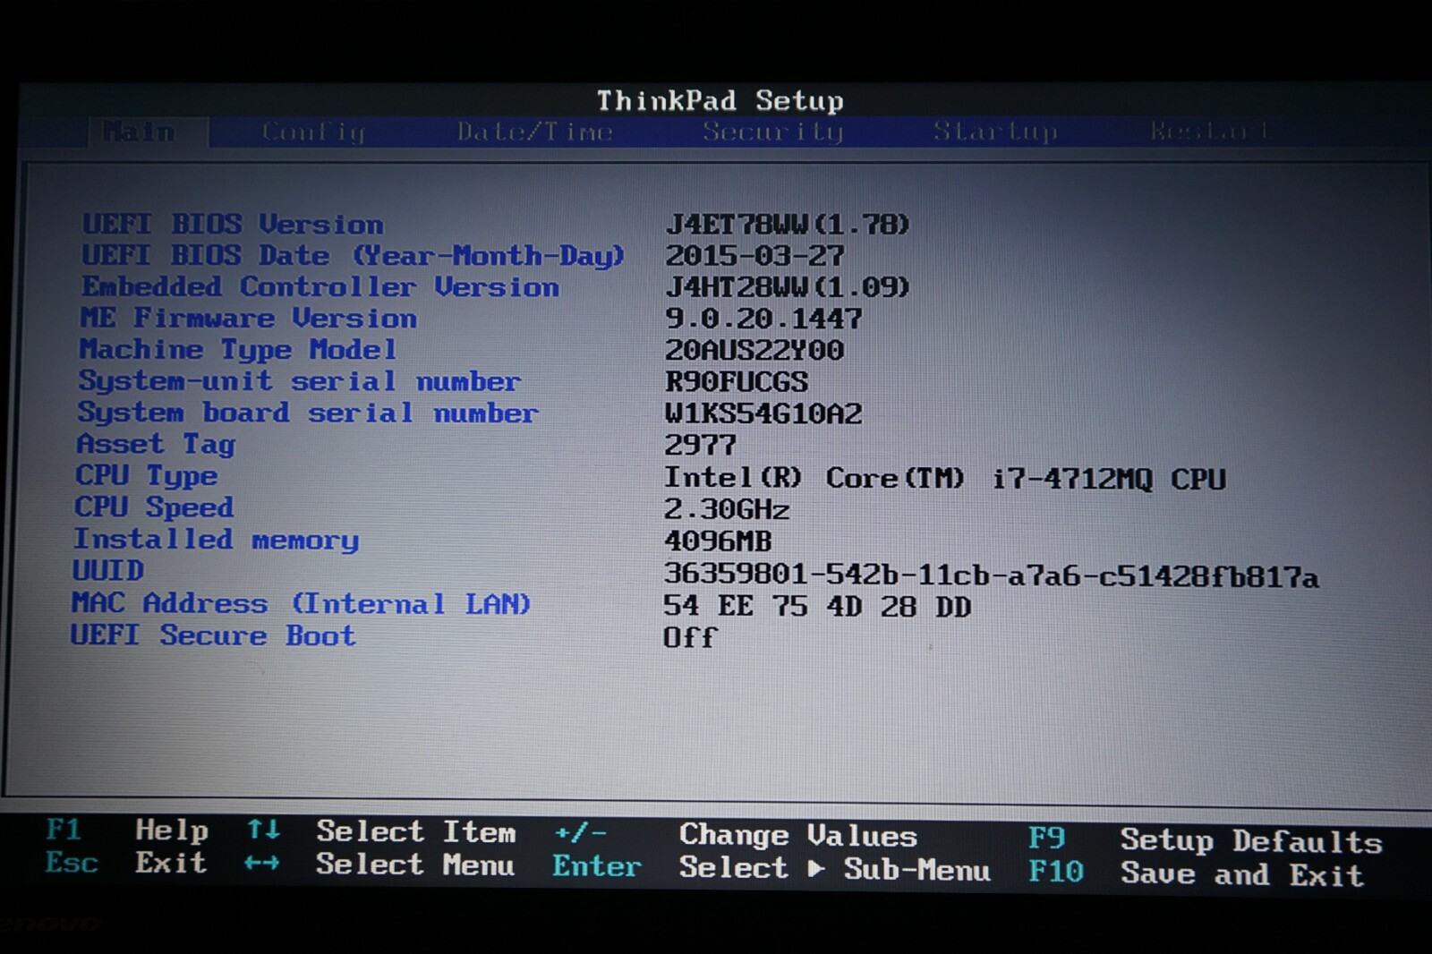This screenshot has width=1432, height=954.
Task: Select the CPU Speed label
Action: tap(154, 507)
